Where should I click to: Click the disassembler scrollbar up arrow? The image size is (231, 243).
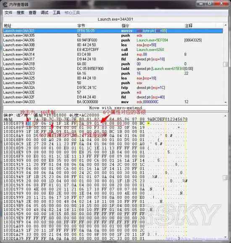[x=226, y=25]
